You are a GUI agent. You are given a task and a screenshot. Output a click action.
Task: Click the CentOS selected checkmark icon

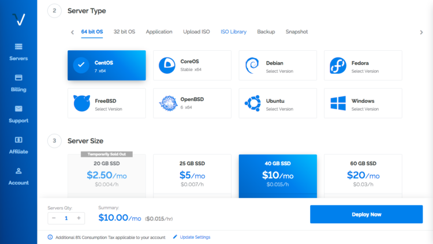click(x=81, y=65)
